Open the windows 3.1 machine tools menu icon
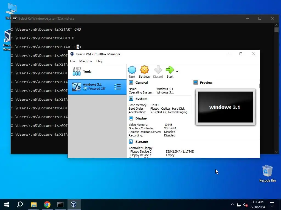The width and height of the screenshot is (281, 210). [x=117, y=87]
